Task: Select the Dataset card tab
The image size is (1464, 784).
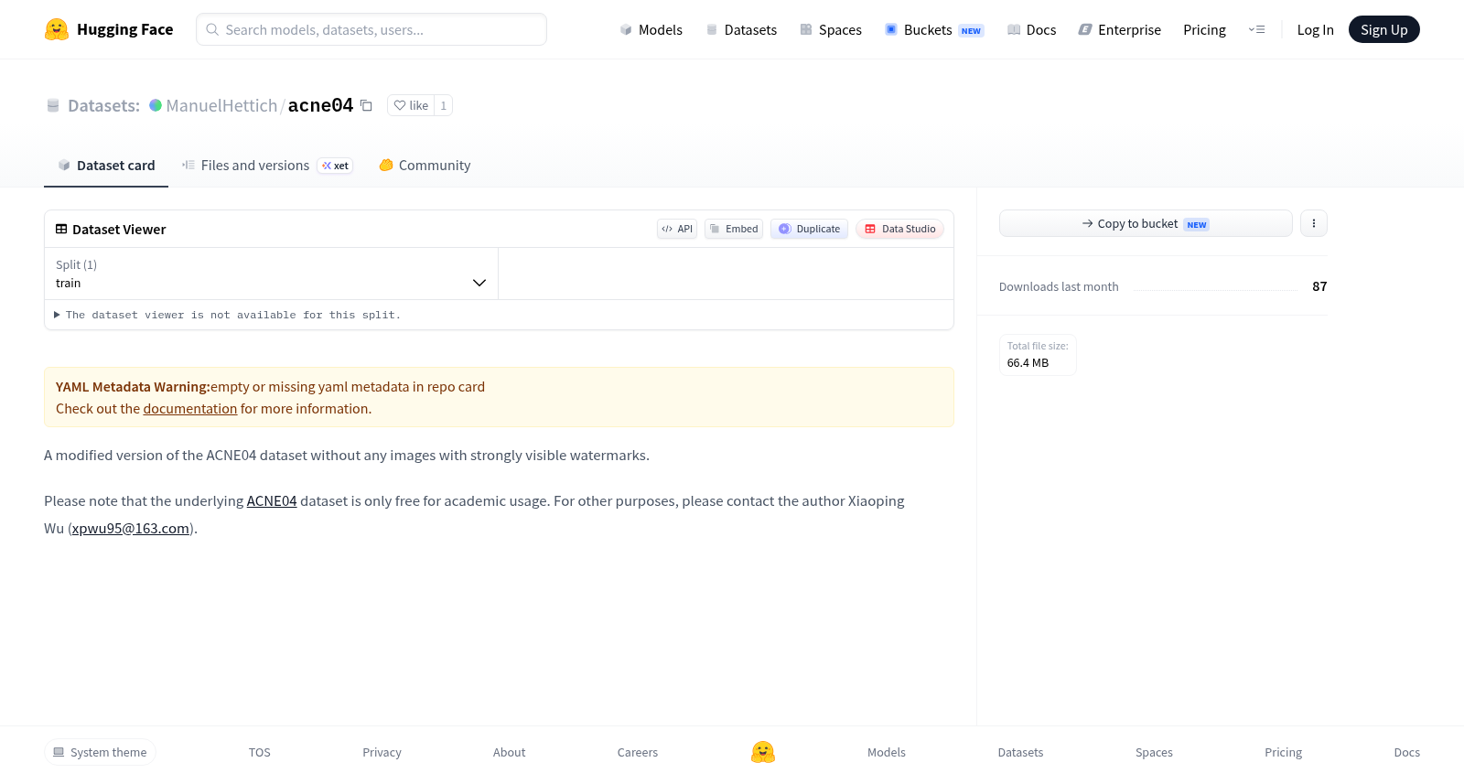Action: pos(106,166)
